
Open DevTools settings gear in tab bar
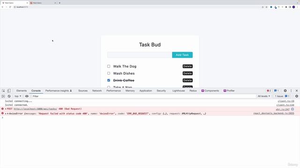(x=285, y=91)
